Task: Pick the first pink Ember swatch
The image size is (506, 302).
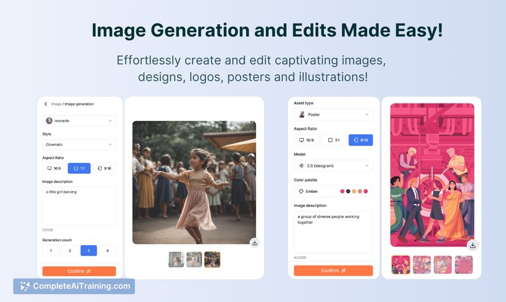Action: [x=342, y=191]
